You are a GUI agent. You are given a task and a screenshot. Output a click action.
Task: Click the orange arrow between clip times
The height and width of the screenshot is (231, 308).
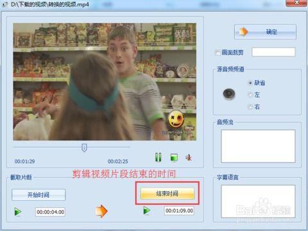[x=101, y=211]
